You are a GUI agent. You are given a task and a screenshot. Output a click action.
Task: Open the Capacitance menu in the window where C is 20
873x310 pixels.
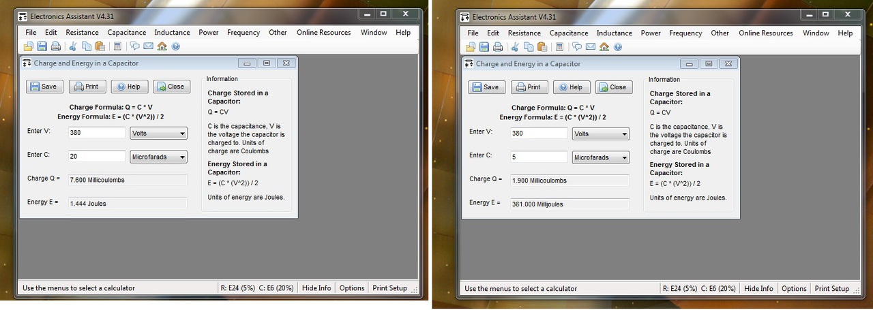127,32
